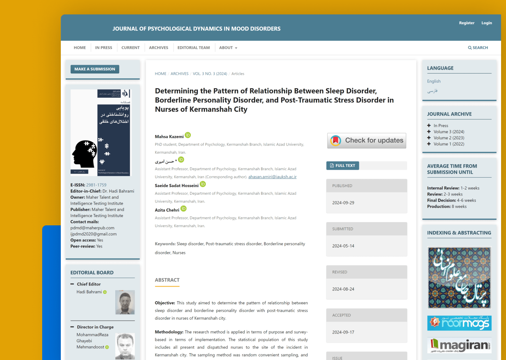The image size is (506, 360).
Task: Open Mahsa Kazemi's ORCID iD icon
Action: pos(188,135)
